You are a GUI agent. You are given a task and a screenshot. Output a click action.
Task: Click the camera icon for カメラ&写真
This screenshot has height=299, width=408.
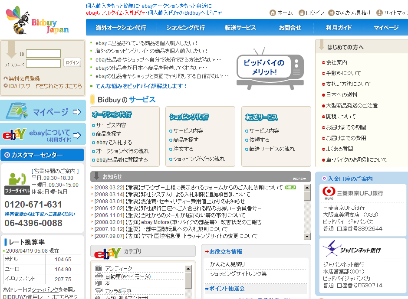(99, 291)
